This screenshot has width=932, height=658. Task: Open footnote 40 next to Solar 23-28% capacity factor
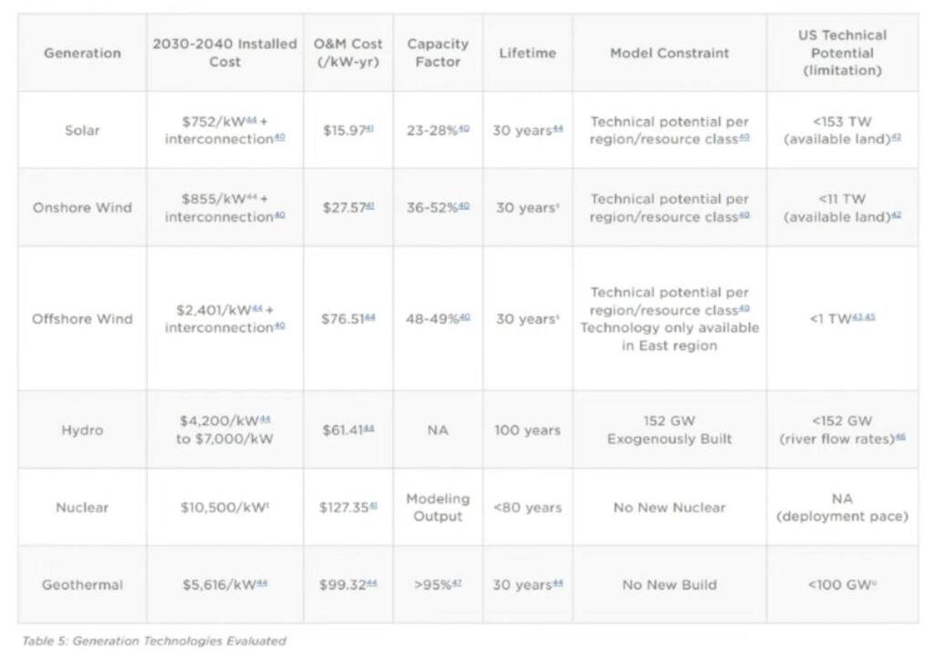click(464, 129)
